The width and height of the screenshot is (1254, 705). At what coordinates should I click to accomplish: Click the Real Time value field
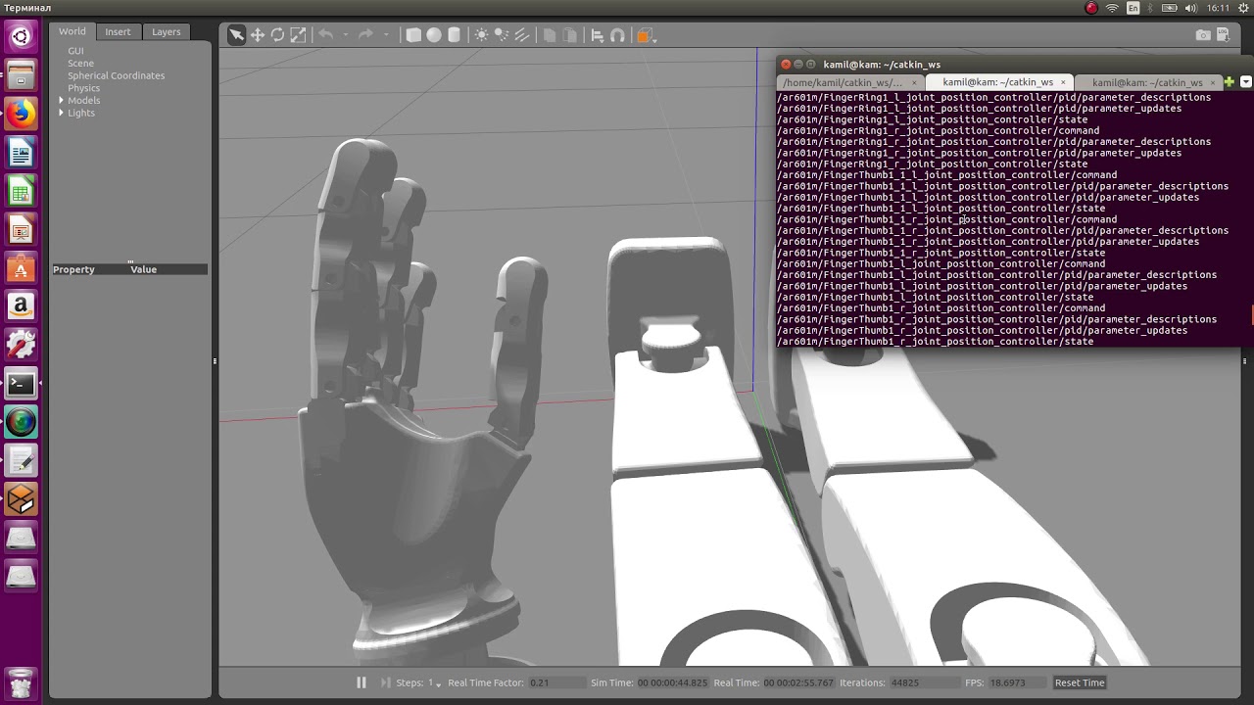(799, 682)
